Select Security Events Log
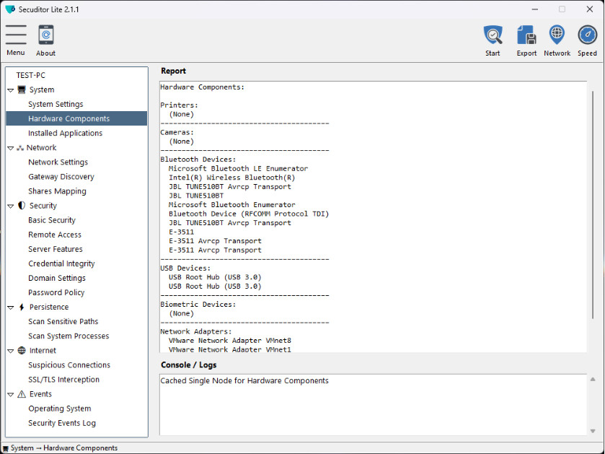The height and width of the screenshot is (454, 605). tap(61, 423)
